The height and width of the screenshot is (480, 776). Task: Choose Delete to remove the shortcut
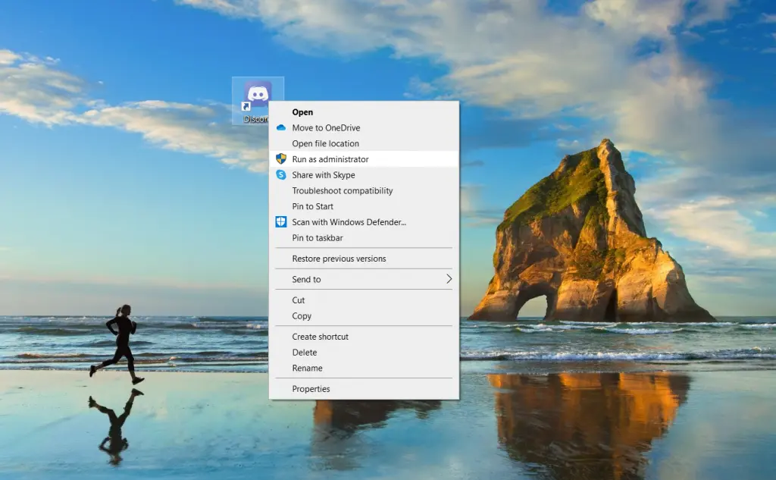(305, 353)
